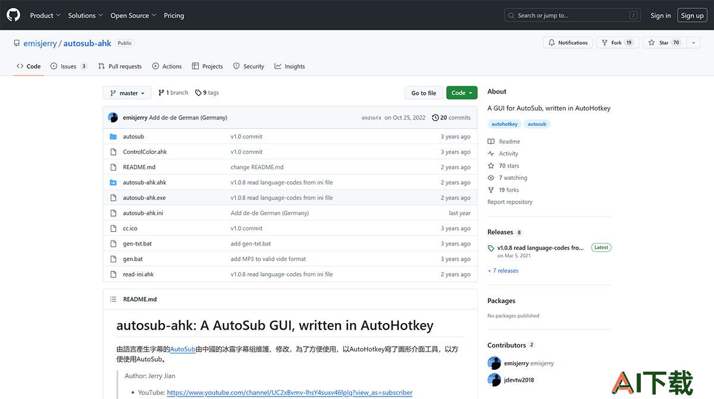Click the Sign up button
Screen dimensions: 714x399
coord(692,15)
